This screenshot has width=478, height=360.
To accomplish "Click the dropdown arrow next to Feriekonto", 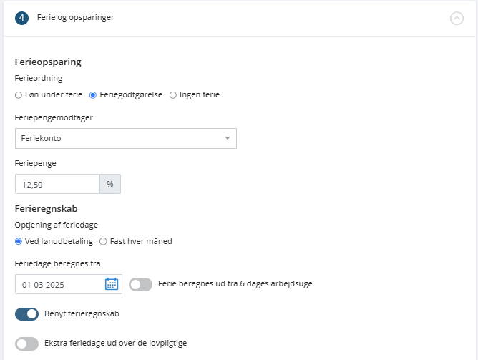I will (x=227, y=138).
